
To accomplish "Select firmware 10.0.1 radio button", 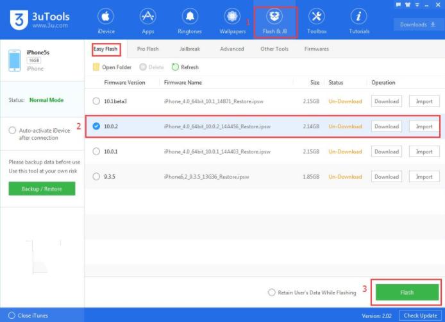I will [x=96, y=151].
